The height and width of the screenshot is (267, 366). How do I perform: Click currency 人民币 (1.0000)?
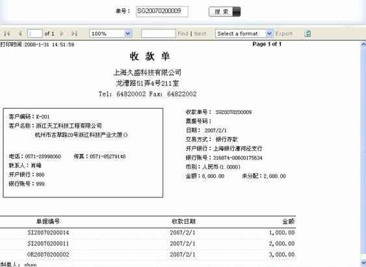click(221, 167)
